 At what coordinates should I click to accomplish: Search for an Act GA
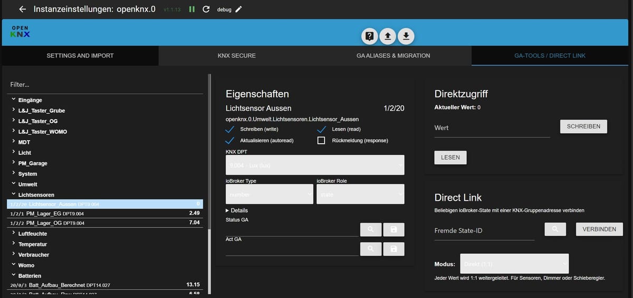[371, 249]
